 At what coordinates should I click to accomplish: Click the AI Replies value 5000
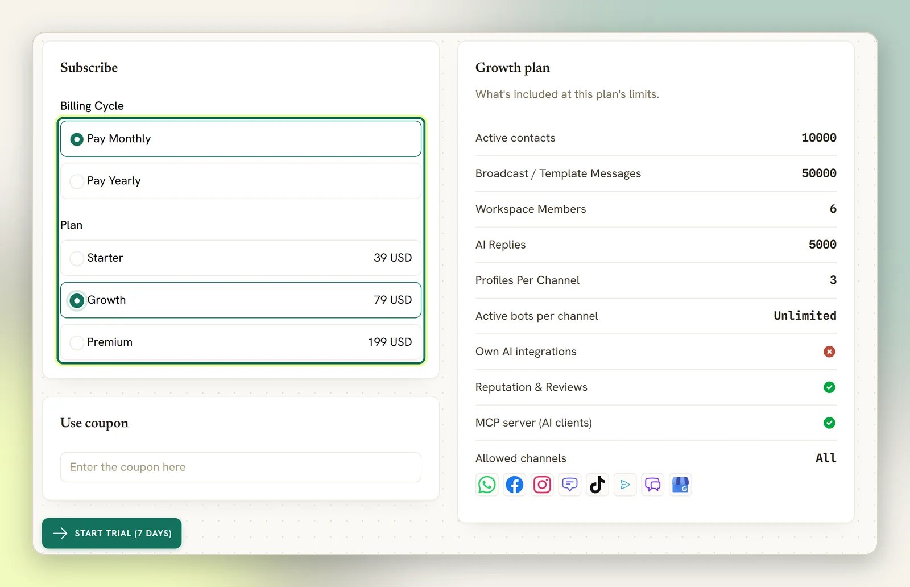pos(822,245)
